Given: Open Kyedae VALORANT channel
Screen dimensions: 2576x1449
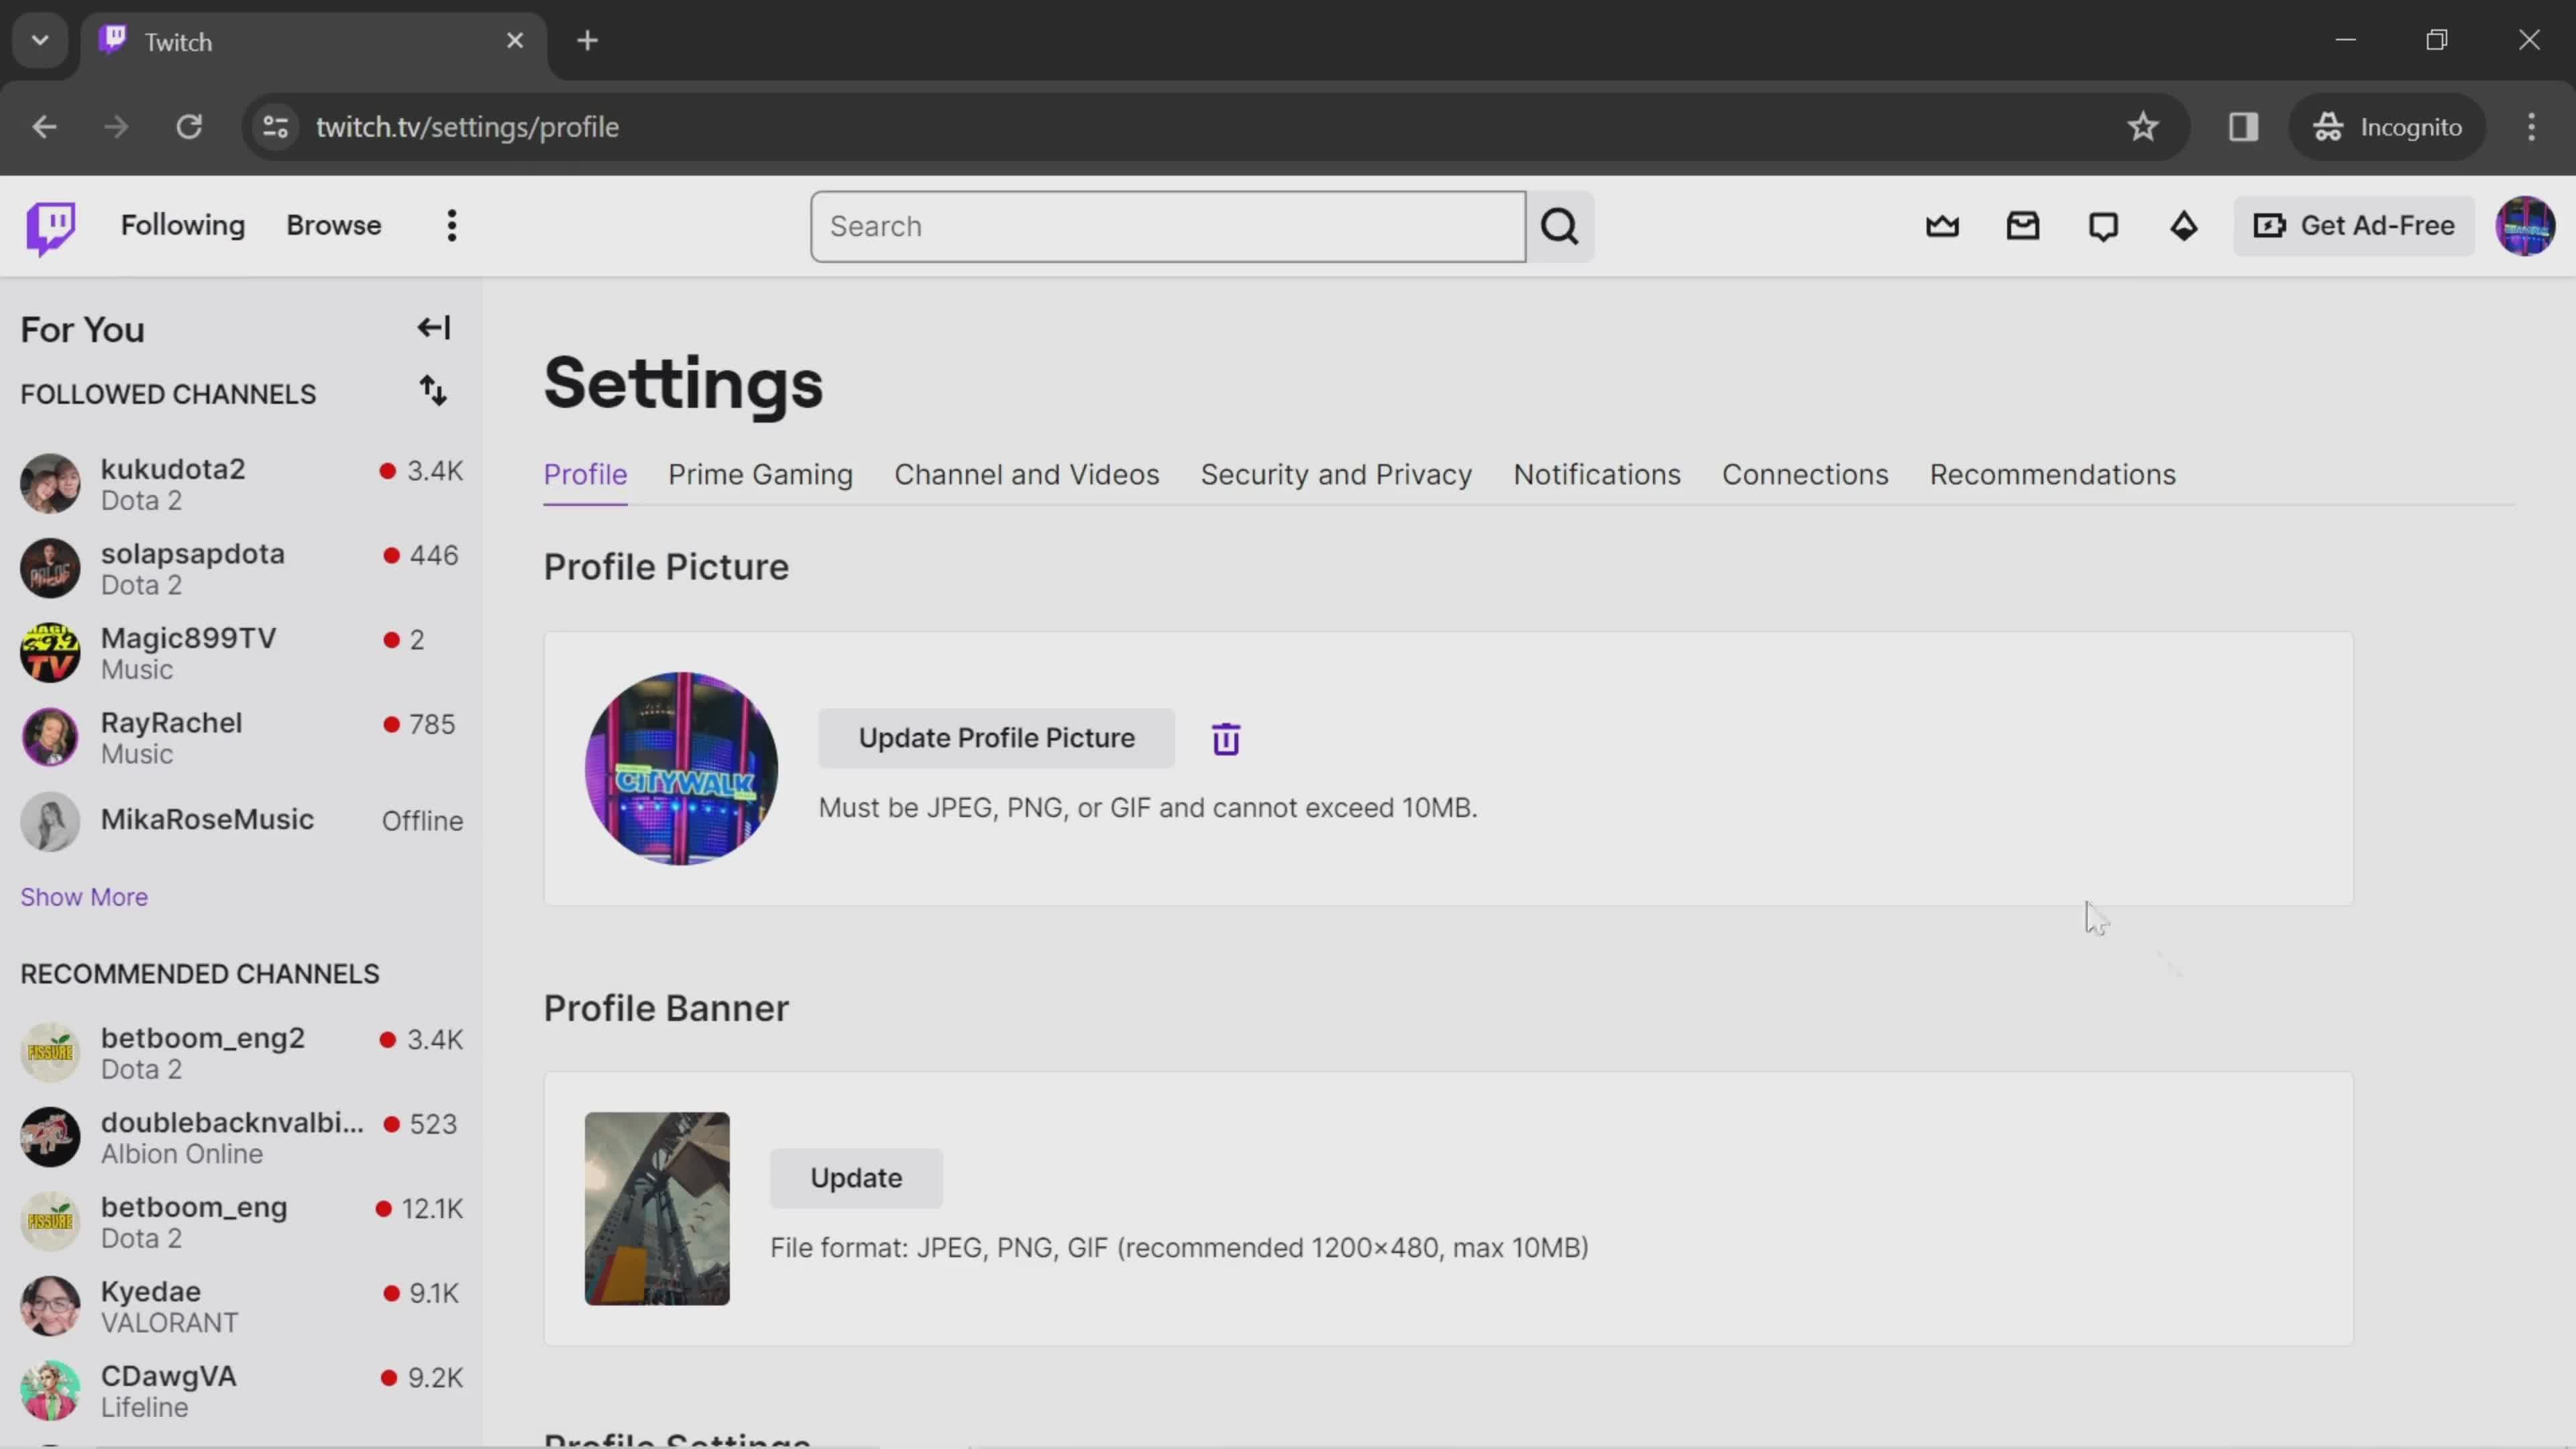Looking at the screenshot, I should (241, 1306).
